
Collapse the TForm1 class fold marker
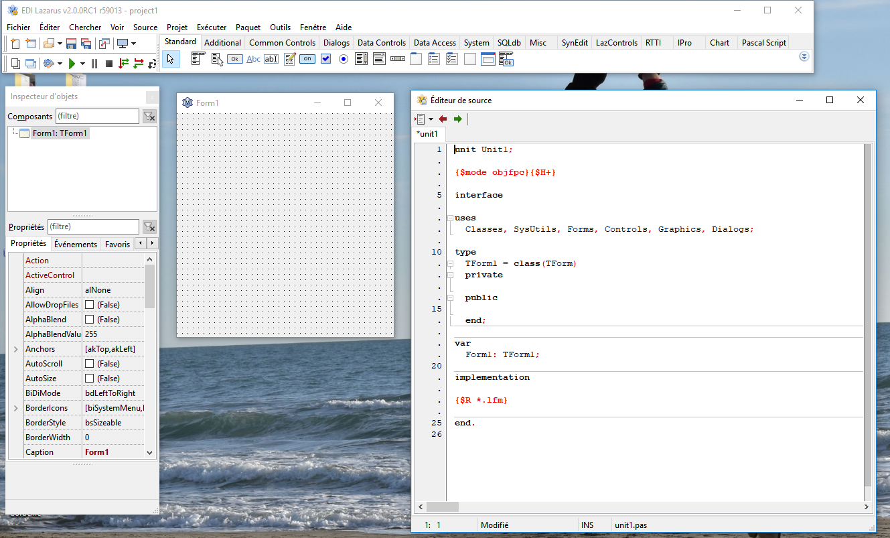tap(450, 264)
